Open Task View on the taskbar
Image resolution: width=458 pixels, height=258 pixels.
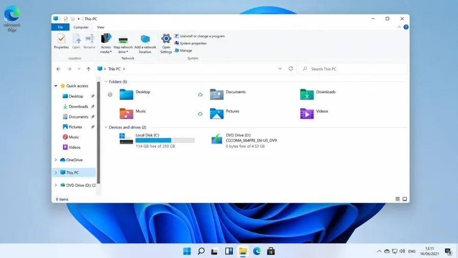[215, 251]
